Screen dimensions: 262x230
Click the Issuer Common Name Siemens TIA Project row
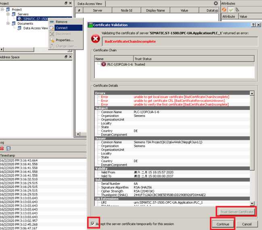(x=172, y=142)
